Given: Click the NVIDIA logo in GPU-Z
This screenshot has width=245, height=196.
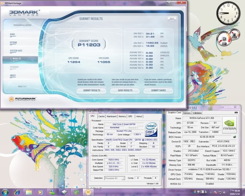Looking at the screenshot, I should point(229,125).
